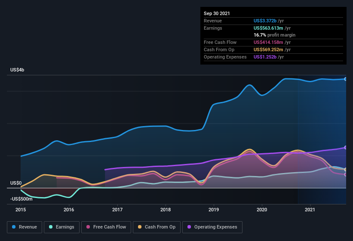The image size is (353, 241).
Task: Click the 2019 x-axis label
Action: (x=214, y=210)
